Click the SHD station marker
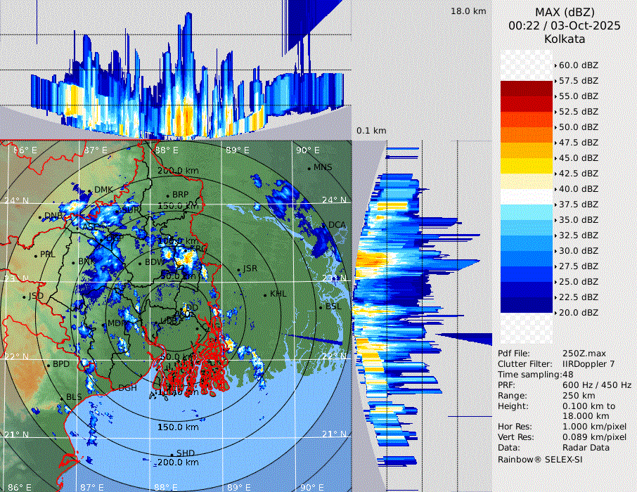Image resolution: width=637 pixels, height=492 pixels. pos(172,453)
